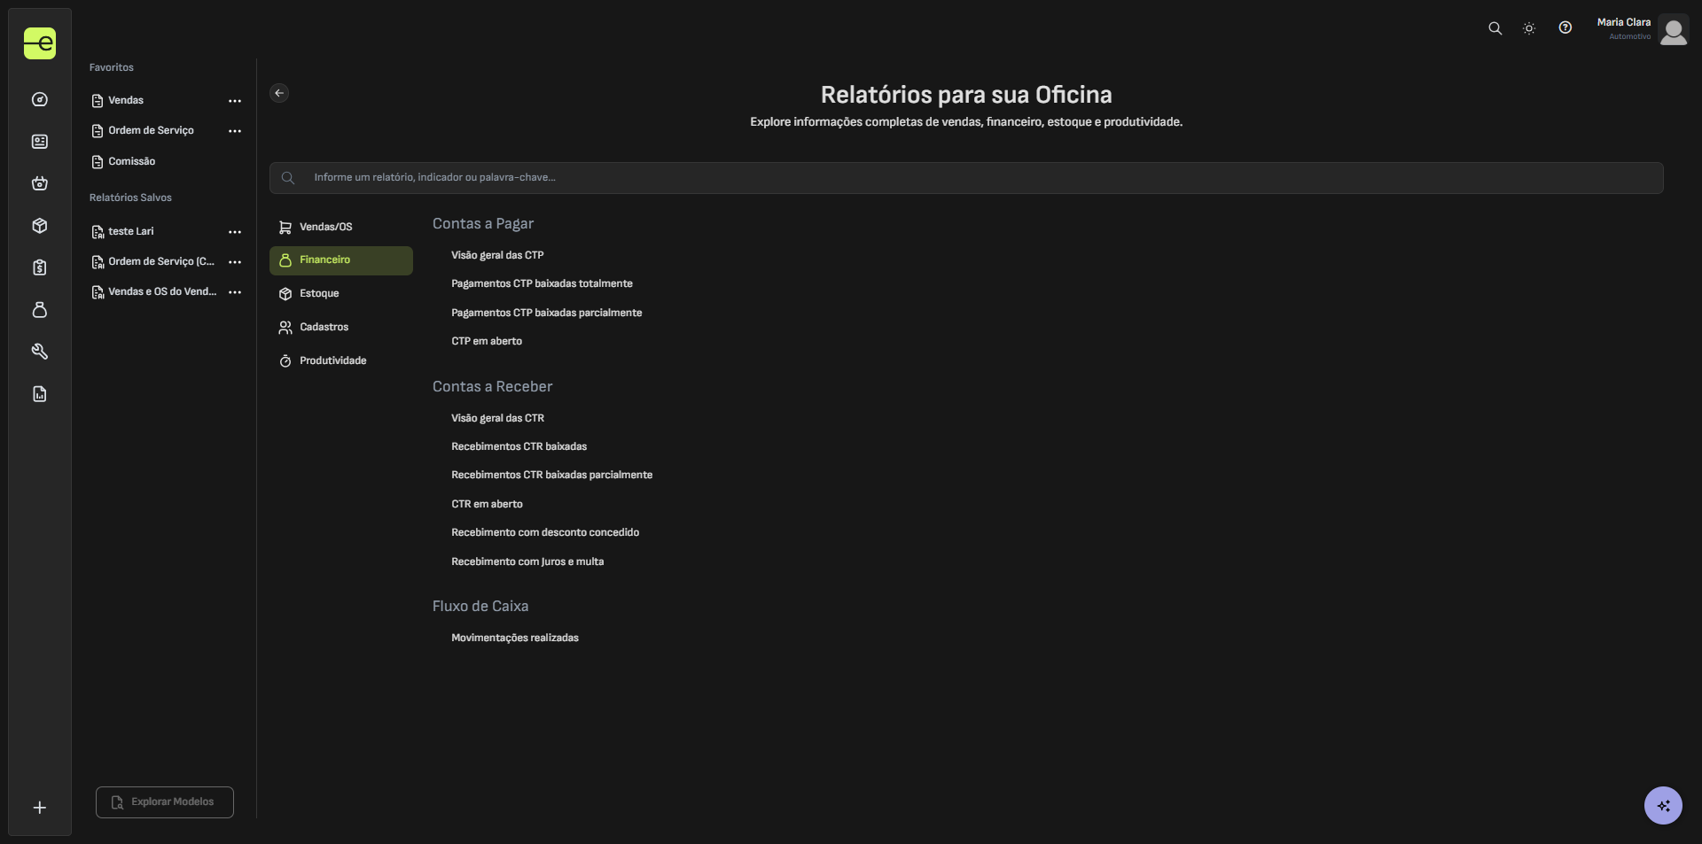Switch to Vendas/OS category
The height and width of the screenshot is (844, 1702).
(x=325, y=227)
